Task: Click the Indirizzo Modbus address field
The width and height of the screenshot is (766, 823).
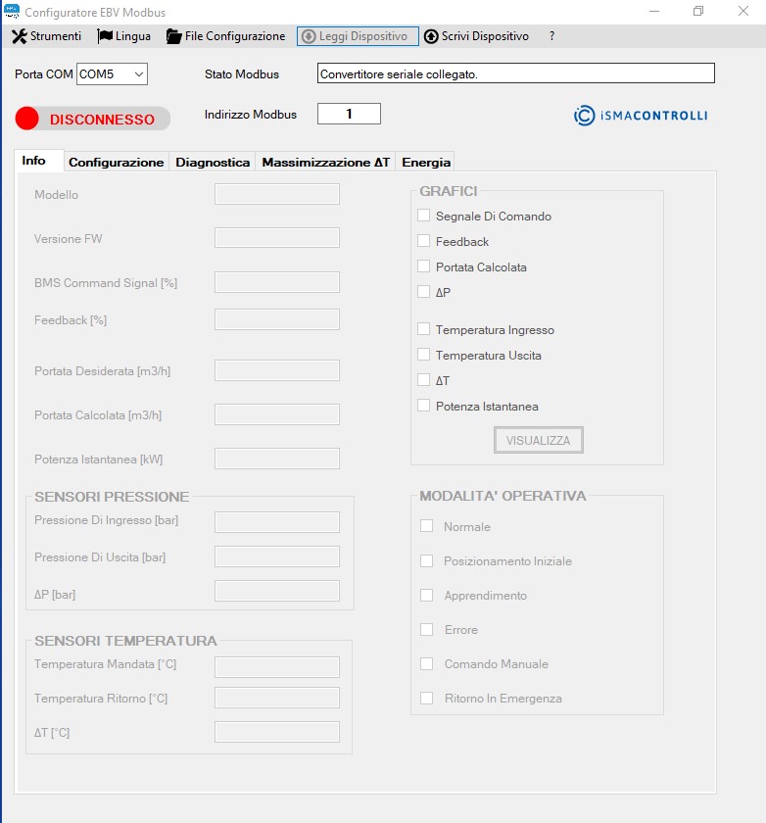Action: pos(348,115)
